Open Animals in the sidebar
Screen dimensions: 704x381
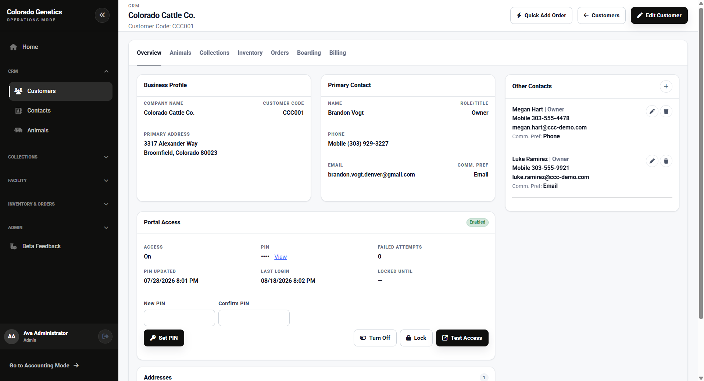(61, 131)
